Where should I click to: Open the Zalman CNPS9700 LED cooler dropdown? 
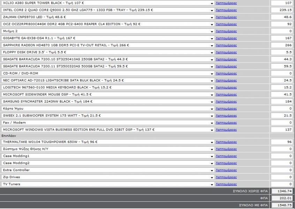click(x=108, y=17)
